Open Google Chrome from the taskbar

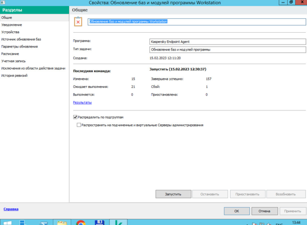pos(80,222)
